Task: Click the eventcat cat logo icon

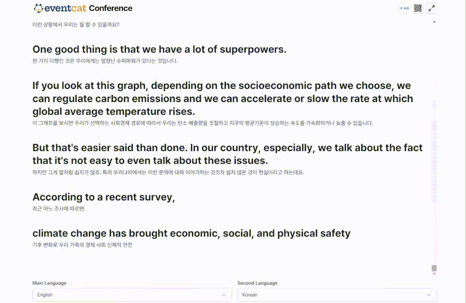Action: click(x=38, y=8)
